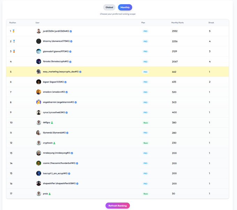Viewport: 237px width, 210px height.
Task: Click praiz's avatar picture
Action: click(x=39, y=194)
